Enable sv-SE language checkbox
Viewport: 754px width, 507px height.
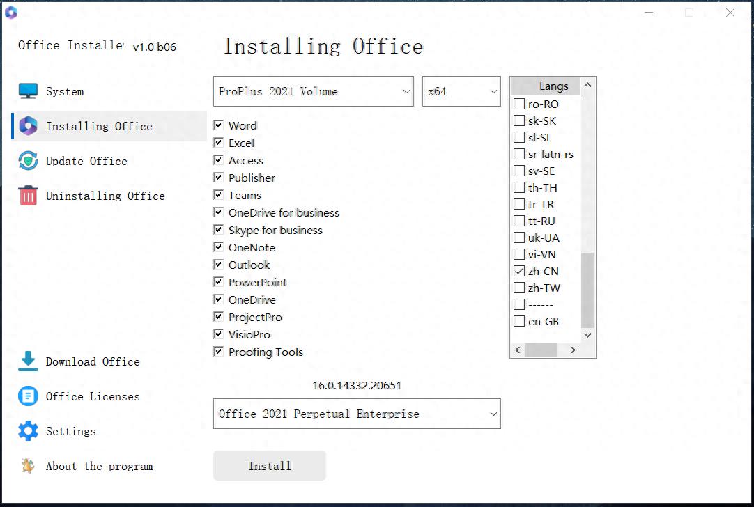[x=519, y=171]
